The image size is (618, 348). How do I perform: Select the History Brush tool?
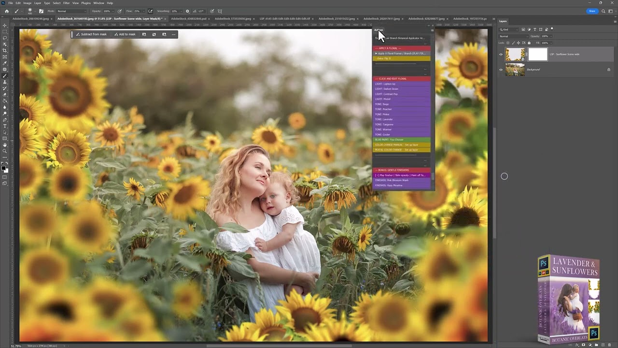tap(5, 88)
